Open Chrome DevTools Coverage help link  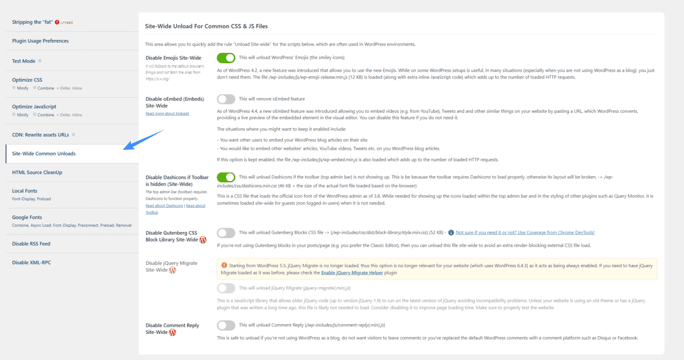(x=525, y=232)
